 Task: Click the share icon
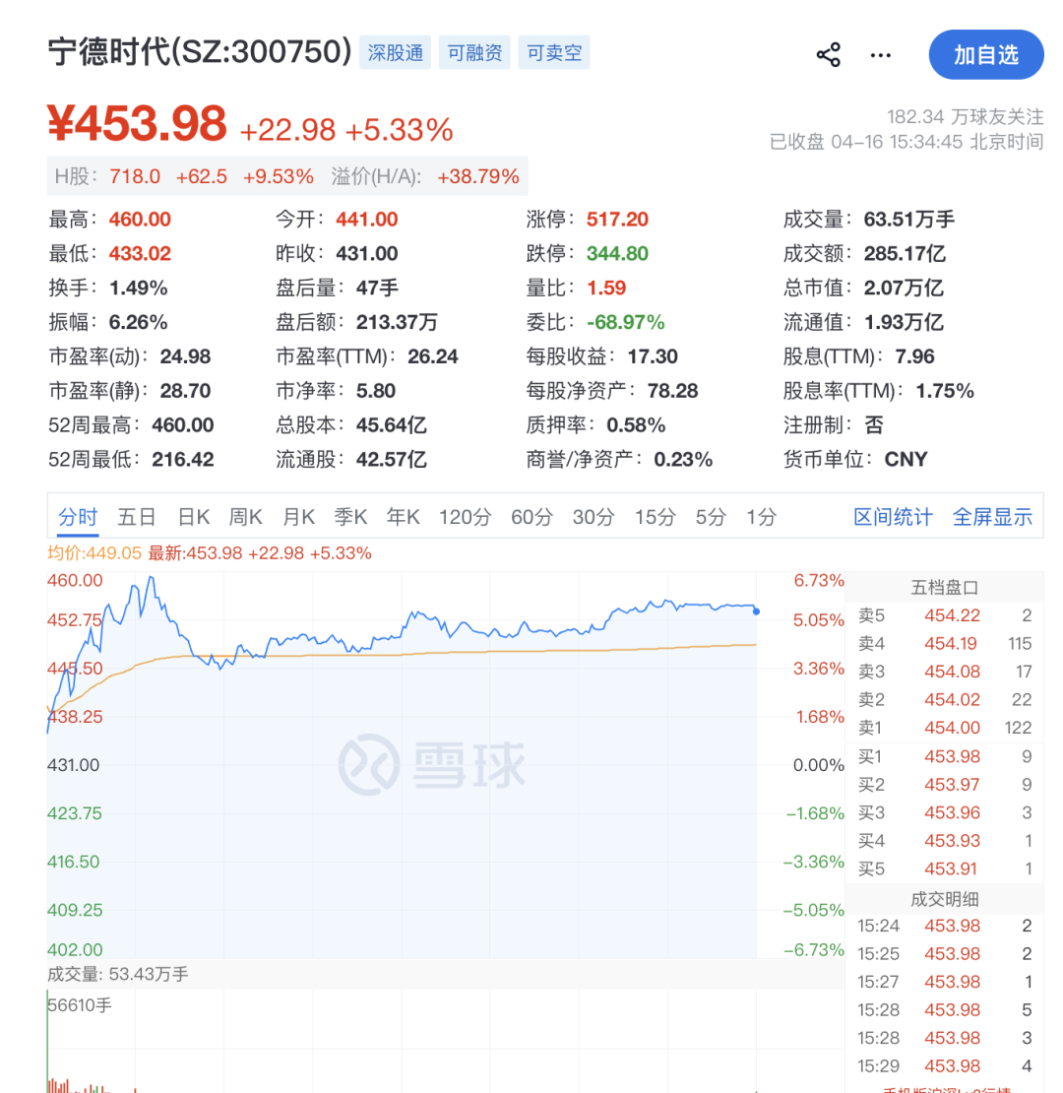[x=830, y=55]
